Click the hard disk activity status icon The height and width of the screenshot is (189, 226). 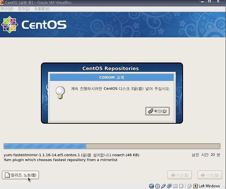click(x=151, y=186)
